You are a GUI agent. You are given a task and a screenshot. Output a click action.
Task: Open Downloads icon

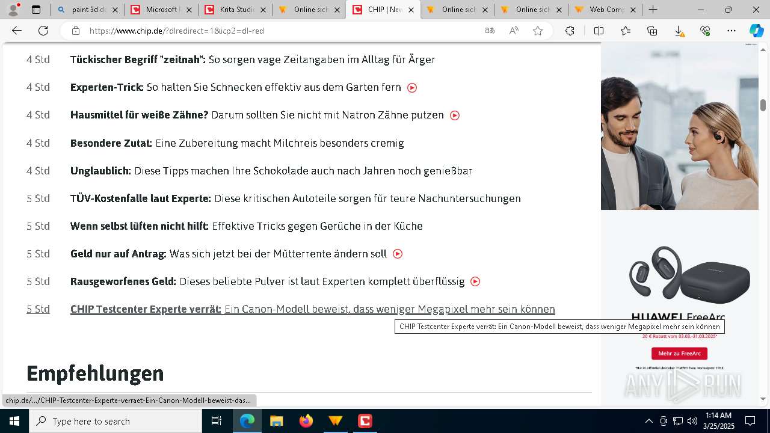[x=679, y=31]
